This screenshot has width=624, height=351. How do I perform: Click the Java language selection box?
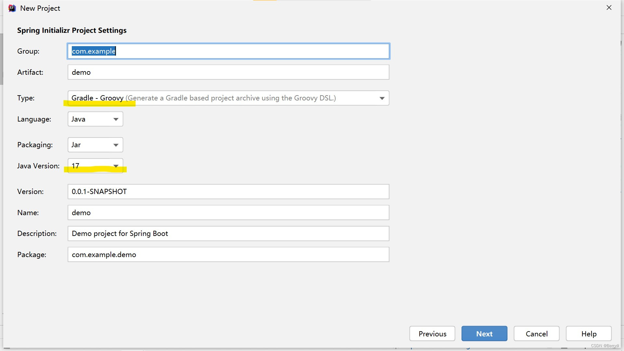(89, 119)
